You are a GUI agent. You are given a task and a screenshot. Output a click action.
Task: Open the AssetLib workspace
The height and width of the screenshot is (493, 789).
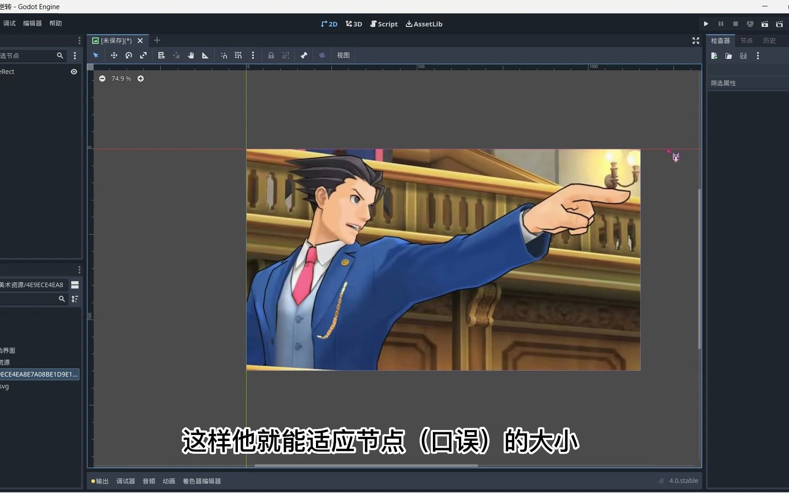[424, 24]
